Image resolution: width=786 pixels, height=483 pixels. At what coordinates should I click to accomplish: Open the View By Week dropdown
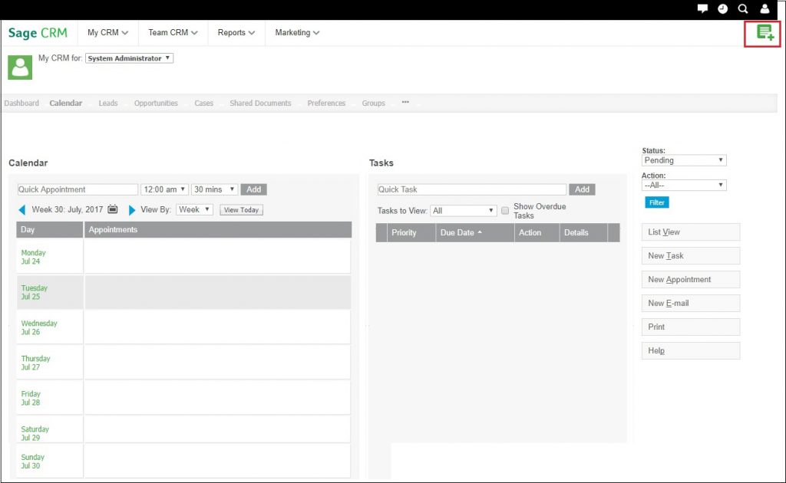[x=194, y=209]
